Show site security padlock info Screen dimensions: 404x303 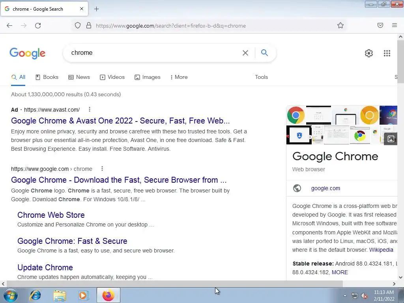89,25
